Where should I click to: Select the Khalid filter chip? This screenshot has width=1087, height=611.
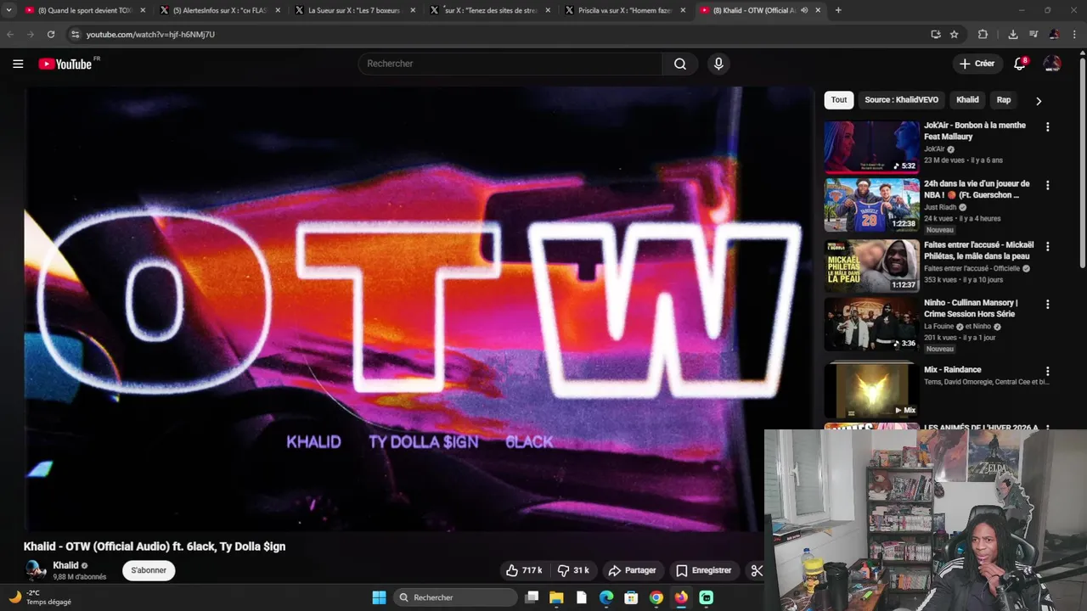click(967, 100)
